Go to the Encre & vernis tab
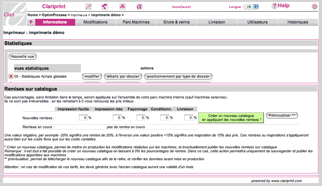This screenshot has width=322, height=186. [176, 22]
